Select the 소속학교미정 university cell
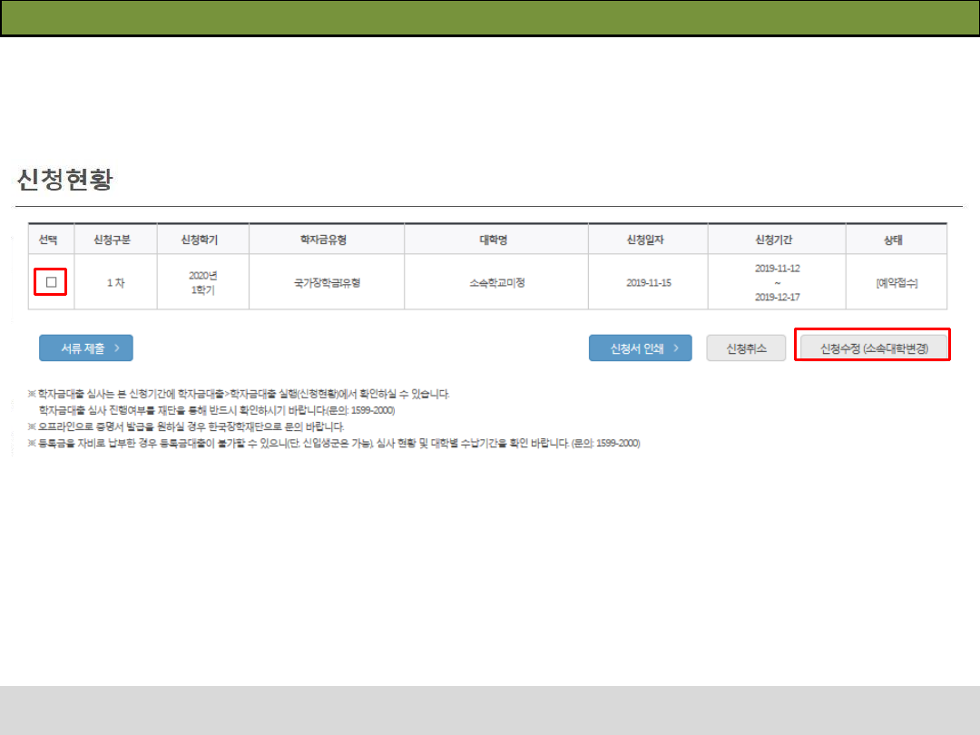 [496, 282]
